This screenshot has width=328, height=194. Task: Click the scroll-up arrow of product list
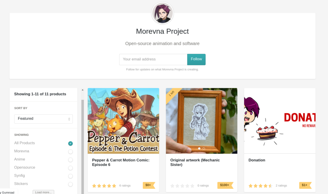pyautogui.click(x=83, y=90)
